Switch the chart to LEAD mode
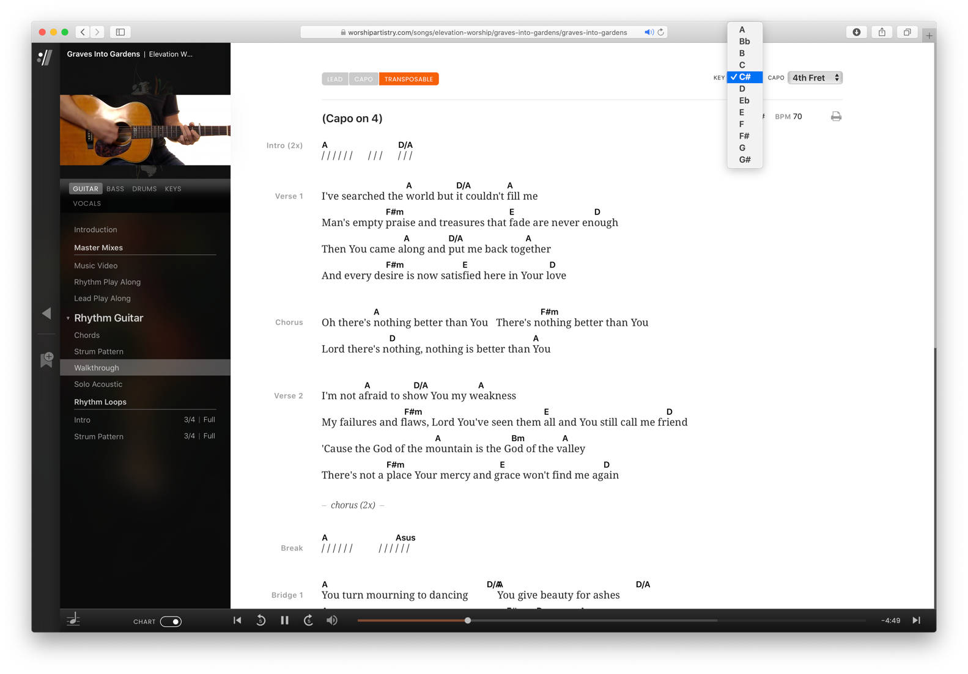 tap(334, 79)
